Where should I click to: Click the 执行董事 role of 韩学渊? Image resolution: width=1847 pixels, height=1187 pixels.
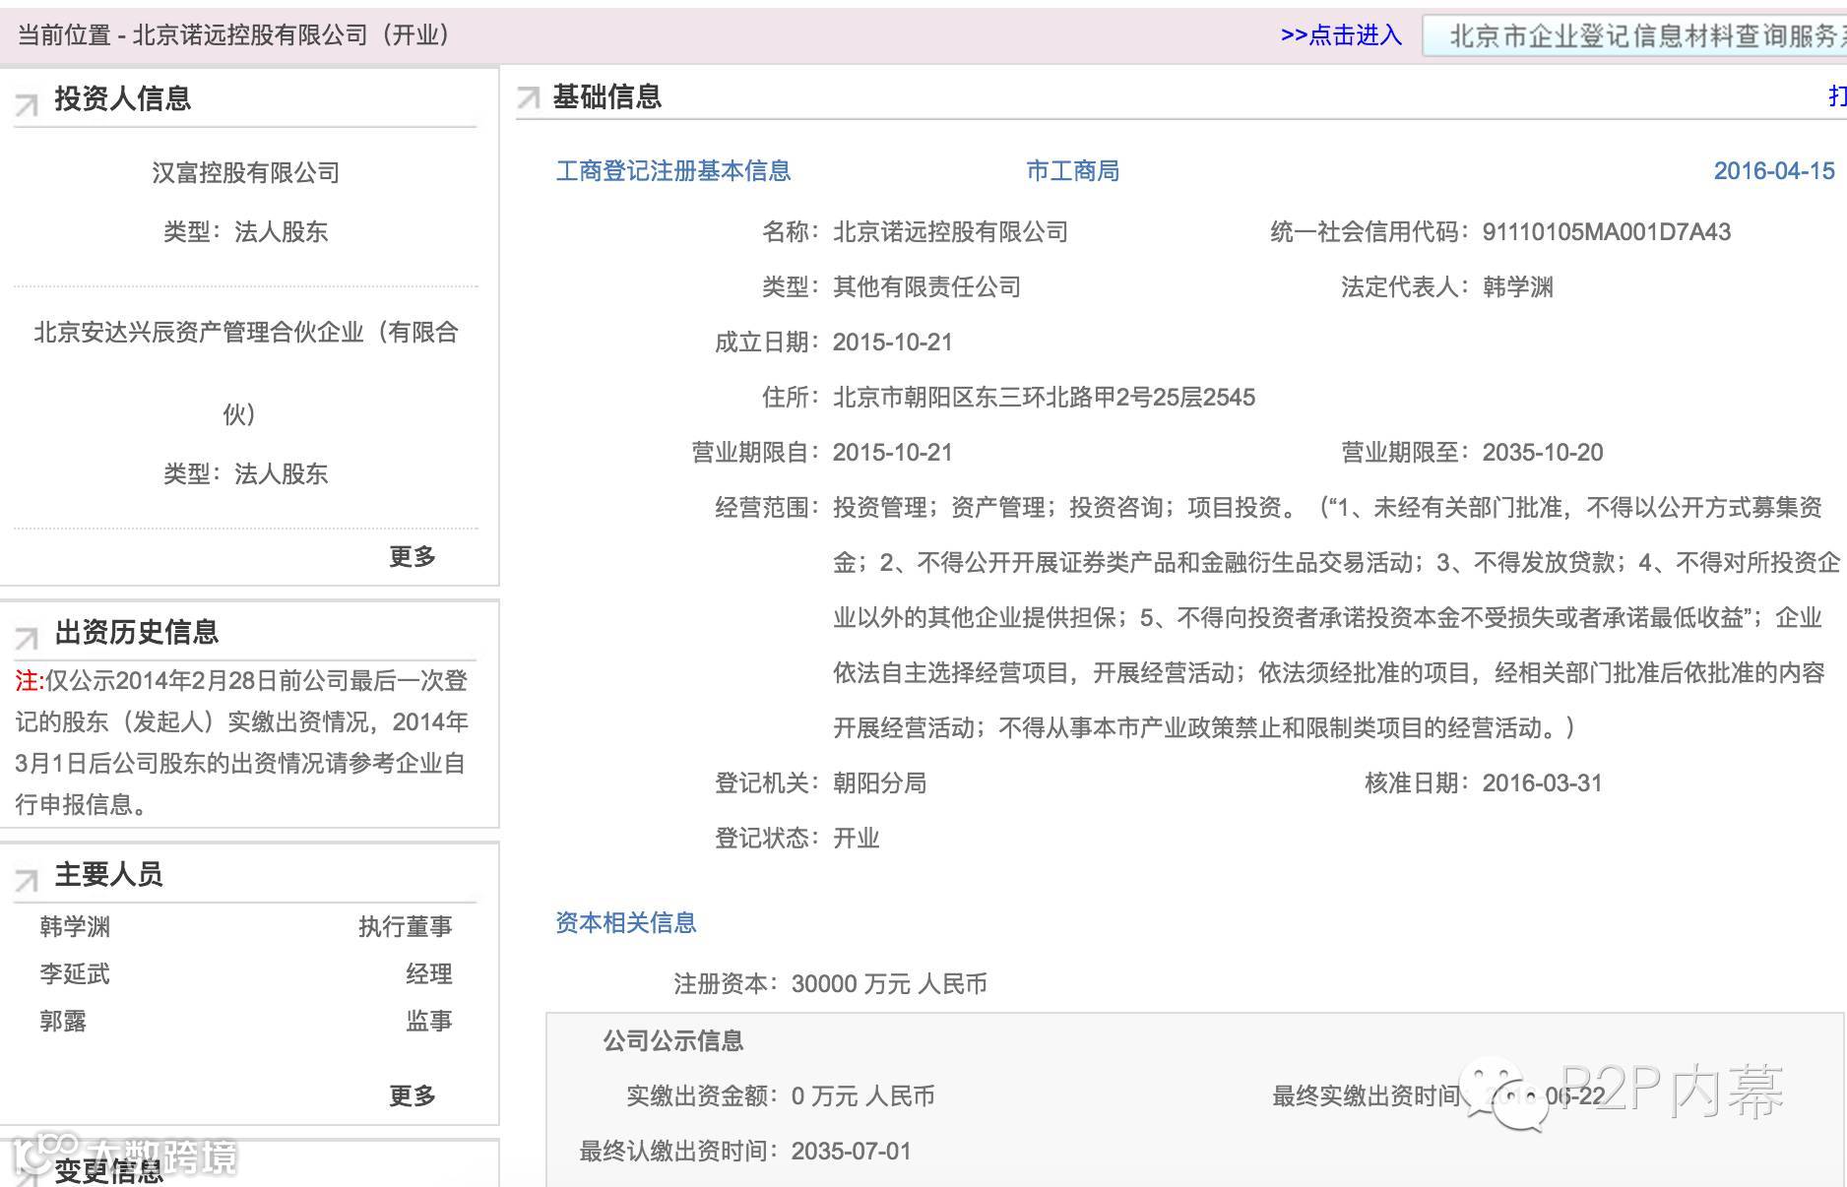tap(406, 927)
